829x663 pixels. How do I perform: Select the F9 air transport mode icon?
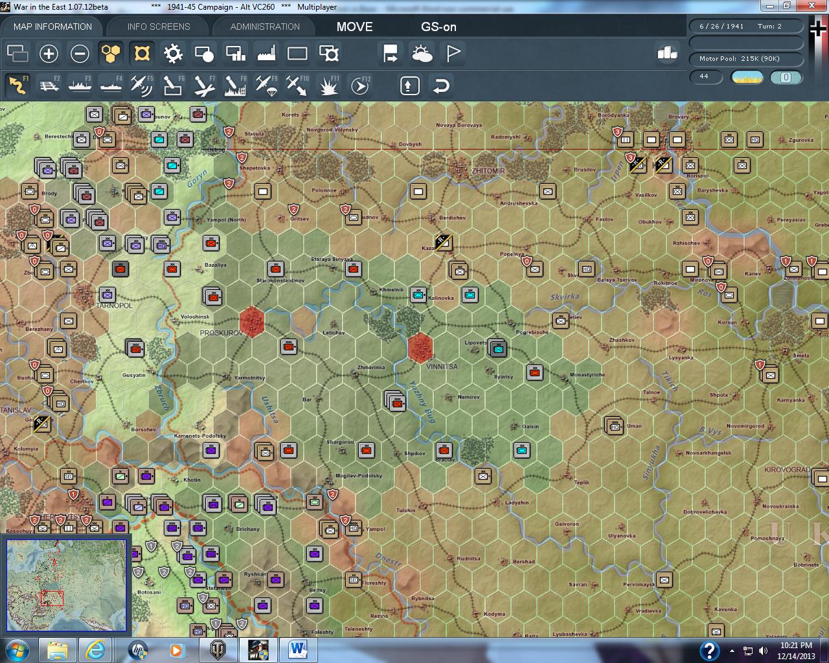266,85
